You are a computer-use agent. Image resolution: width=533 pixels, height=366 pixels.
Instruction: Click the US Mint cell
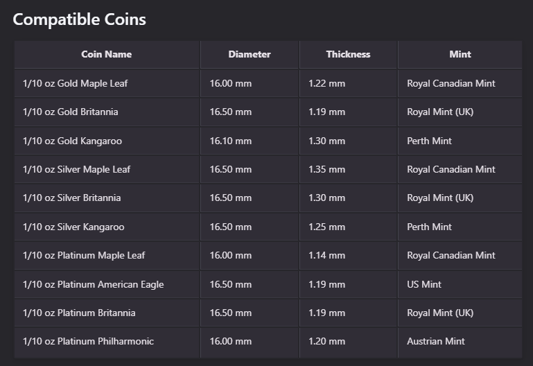[424, 284]
